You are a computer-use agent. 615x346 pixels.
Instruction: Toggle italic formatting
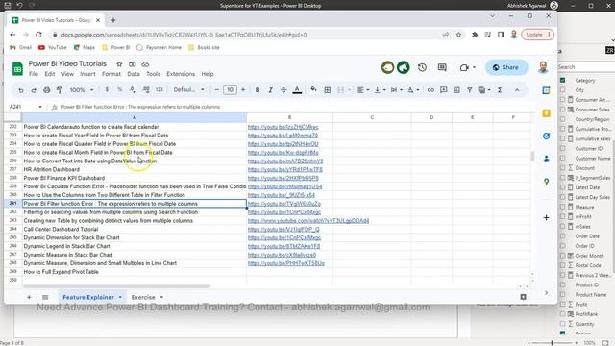pos(270,90)
